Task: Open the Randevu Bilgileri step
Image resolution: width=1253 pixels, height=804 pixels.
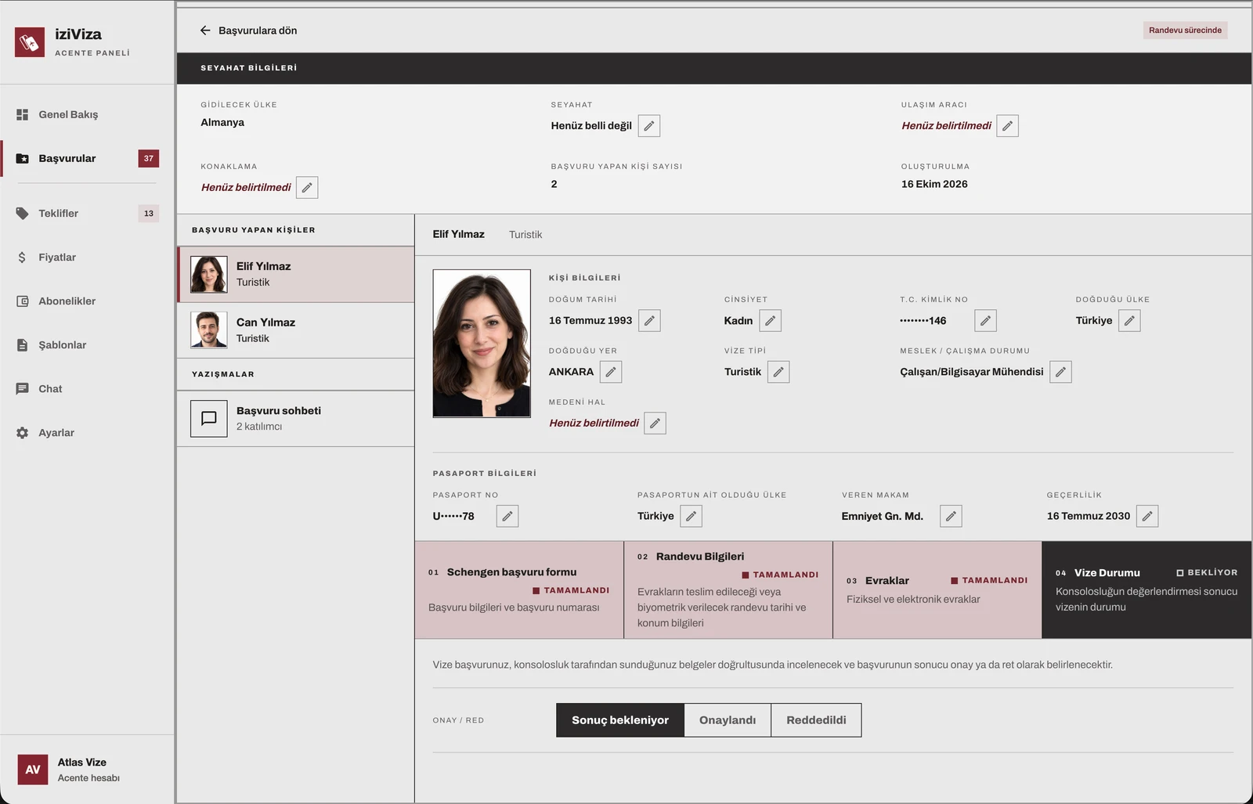Action: [x=728, y=590]
